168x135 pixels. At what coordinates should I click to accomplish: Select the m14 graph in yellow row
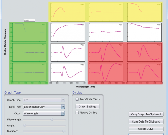tap(144, 12)
